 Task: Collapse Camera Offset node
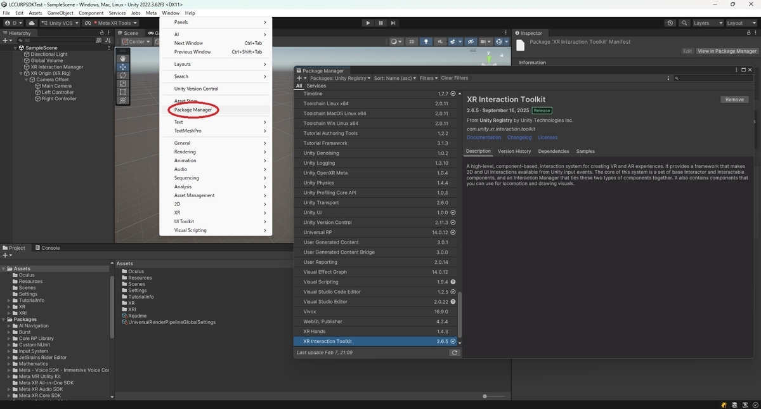tap(26, 79)
